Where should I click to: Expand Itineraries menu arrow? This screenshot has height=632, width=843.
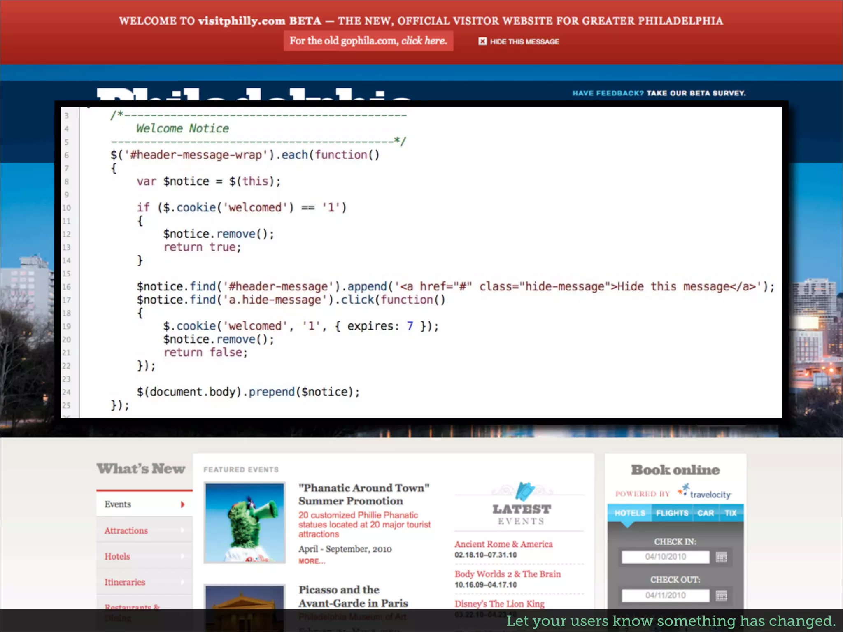[x=183, y=582]
